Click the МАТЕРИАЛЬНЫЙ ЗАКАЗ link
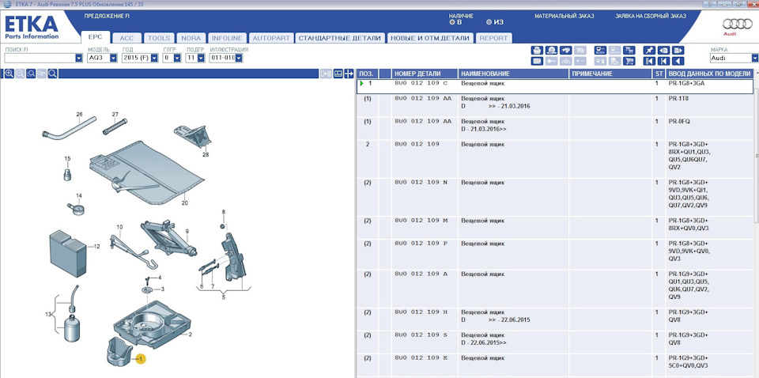This screenshot has height=378, width=759. [564, 16]
